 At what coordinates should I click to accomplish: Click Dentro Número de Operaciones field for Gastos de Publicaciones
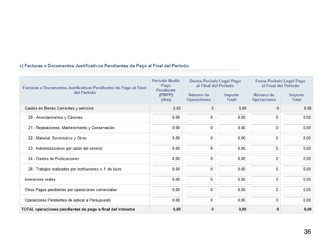click(x=200, y=159)
